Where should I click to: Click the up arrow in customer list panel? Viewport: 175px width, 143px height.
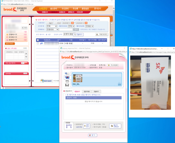point(26,54)
